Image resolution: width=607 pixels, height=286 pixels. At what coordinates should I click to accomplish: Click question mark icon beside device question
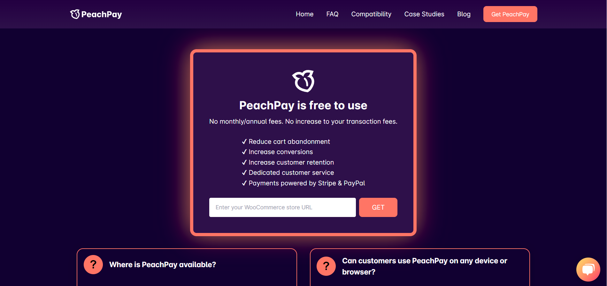coord(326,266)
